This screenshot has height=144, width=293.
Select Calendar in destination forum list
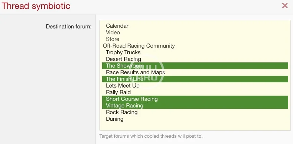click(195, 26)
